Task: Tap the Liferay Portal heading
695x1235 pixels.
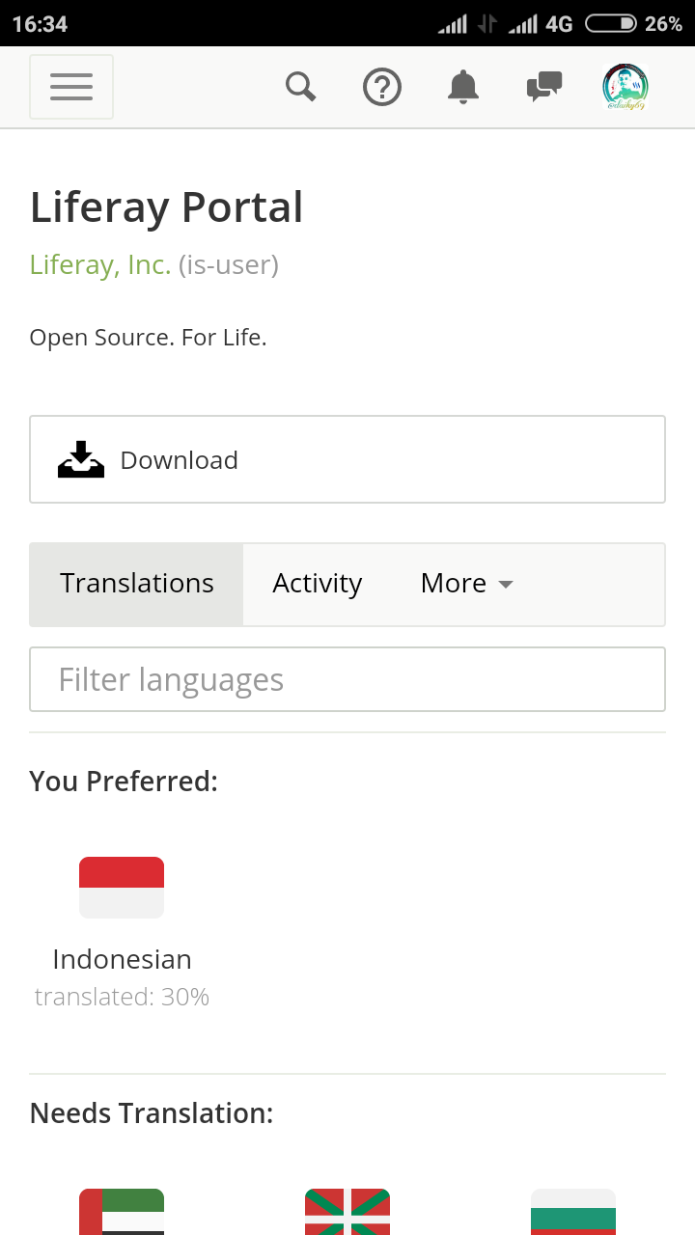Action: pos(167,207)
